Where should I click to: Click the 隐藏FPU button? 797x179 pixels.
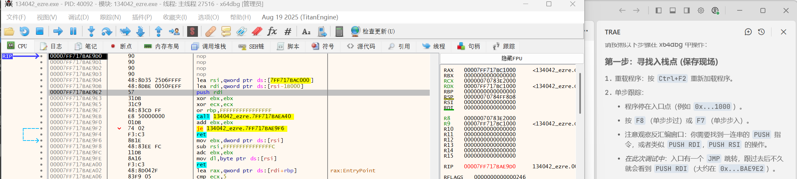pos(512,58)
